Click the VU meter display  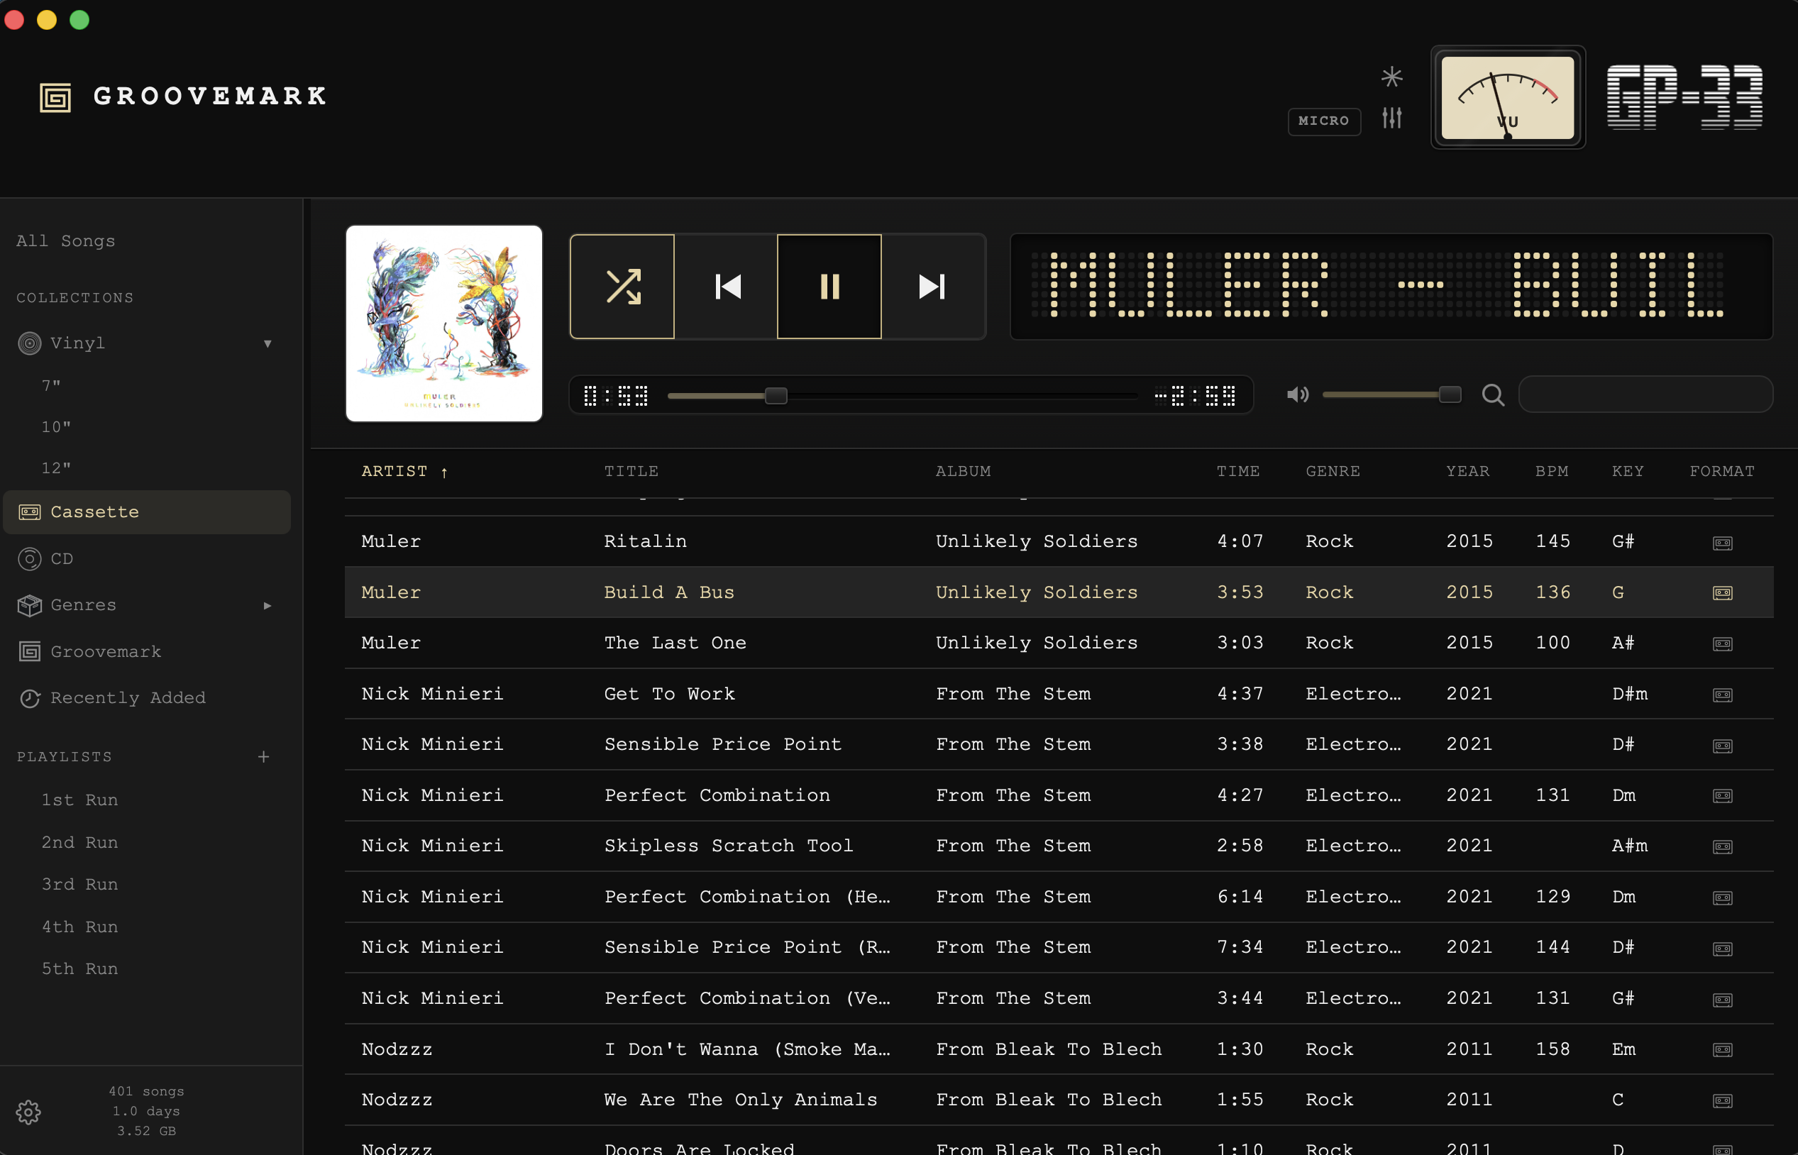click(1508, 96)
